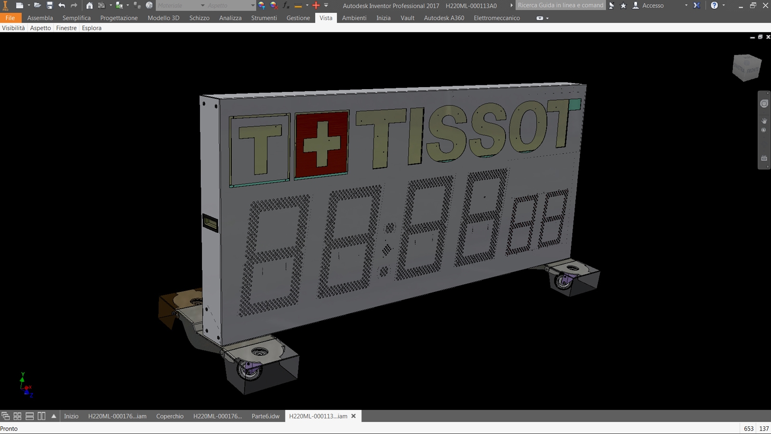Go to Home view icon
Viewport: 771px width, 434px height.
pyautogui.click(x=89, y=5)
